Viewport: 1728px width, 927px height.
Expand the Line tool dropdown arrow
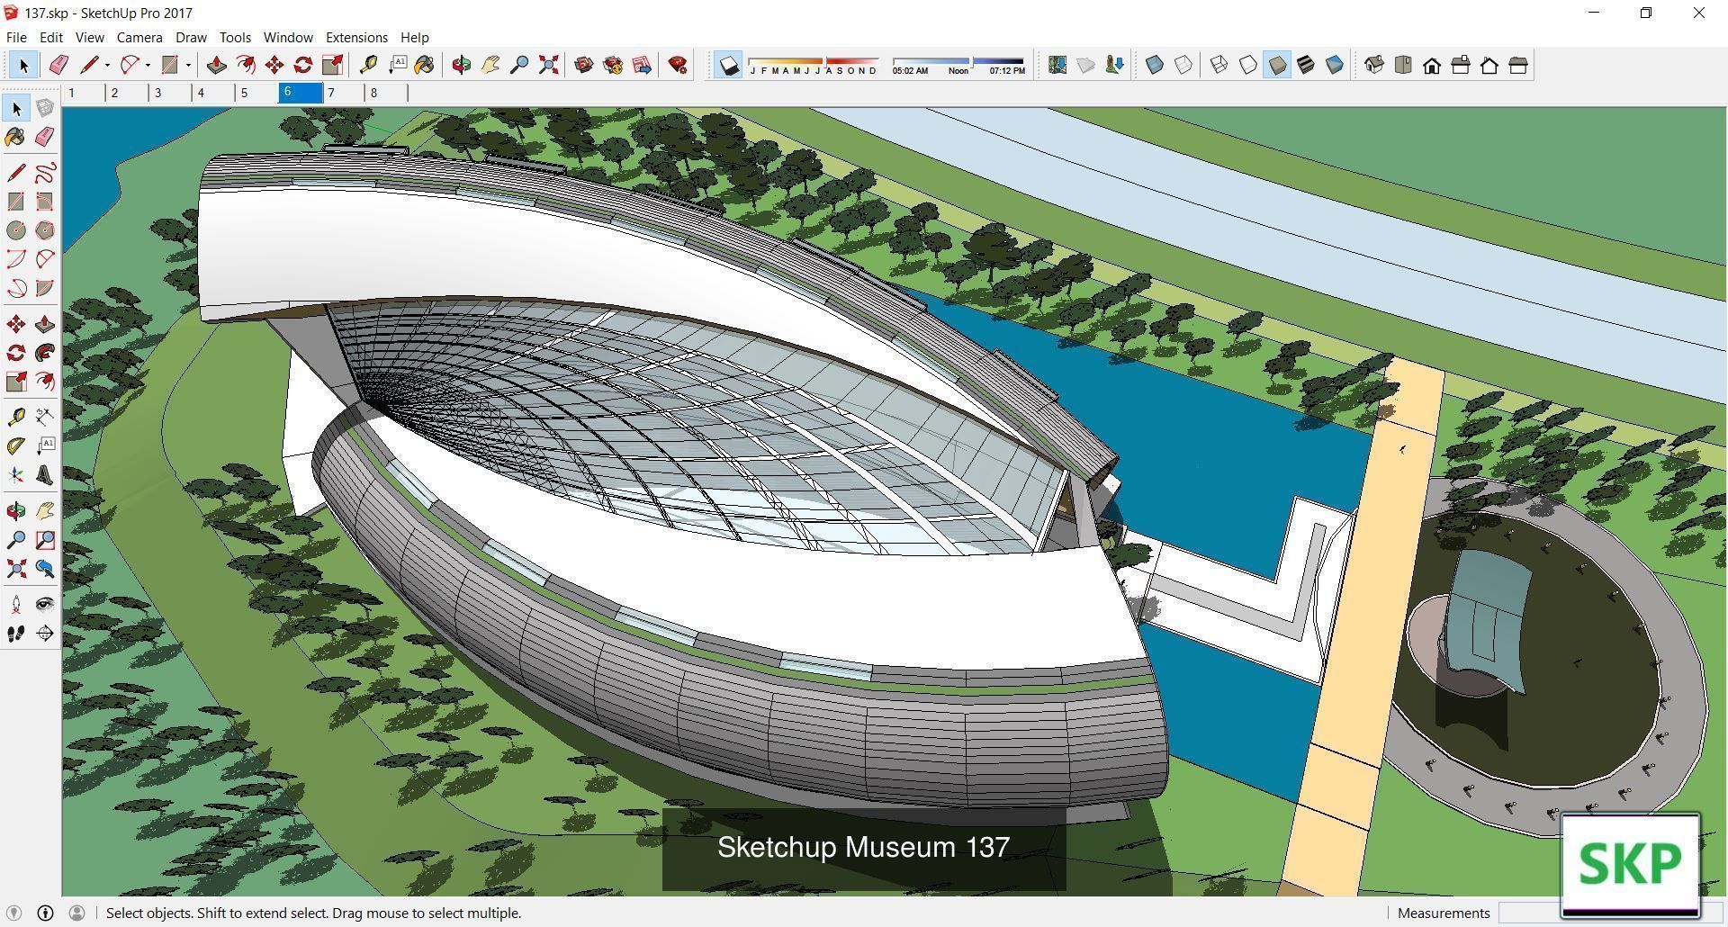[107, 65]
